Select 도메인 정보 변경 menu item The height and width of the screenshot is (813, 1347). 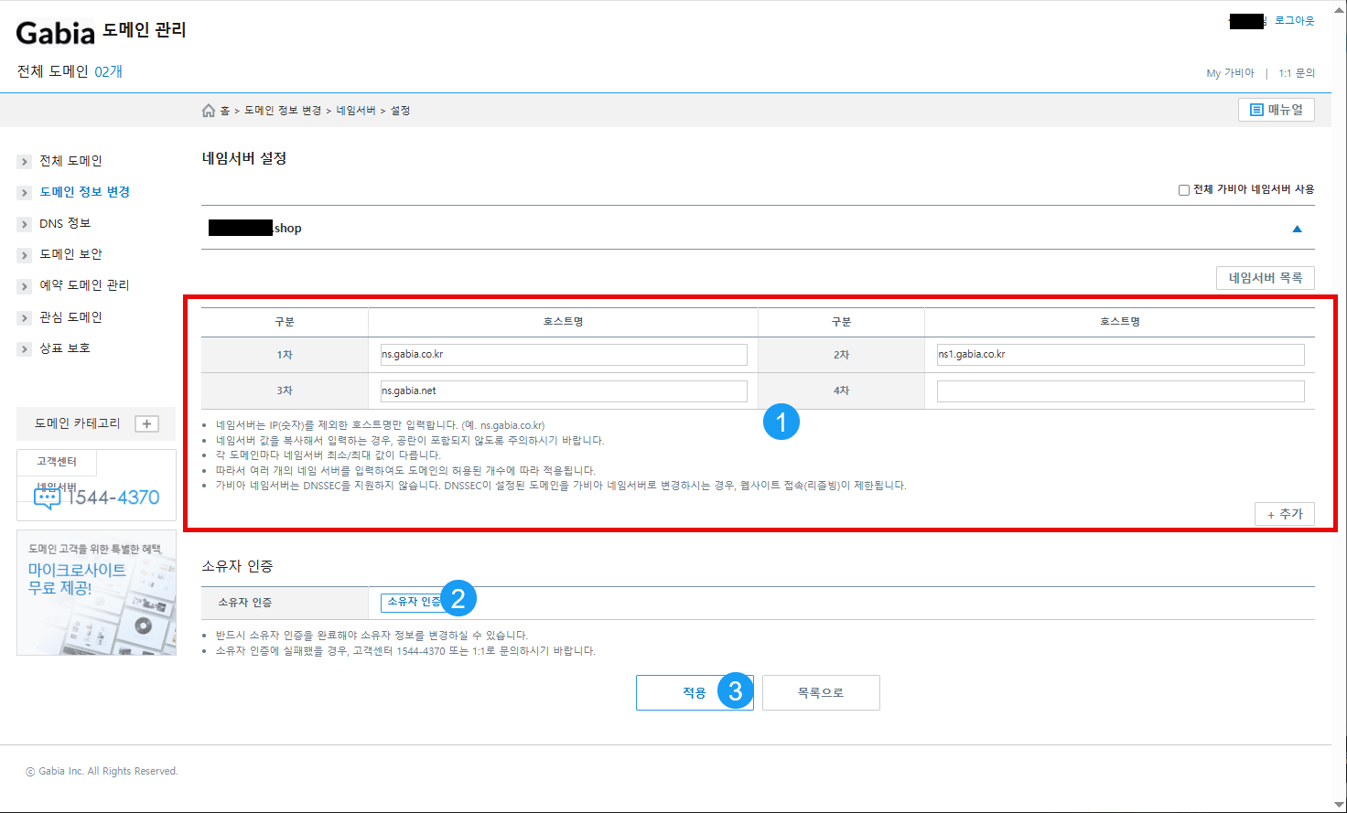pos(85,192)
